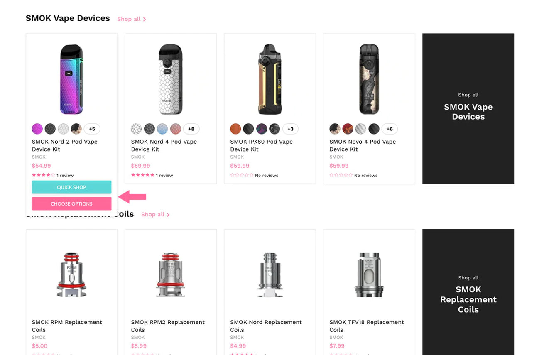Pick the blue swatch on Nord 4 kit
544x355 pixels.
click(162, 129)
